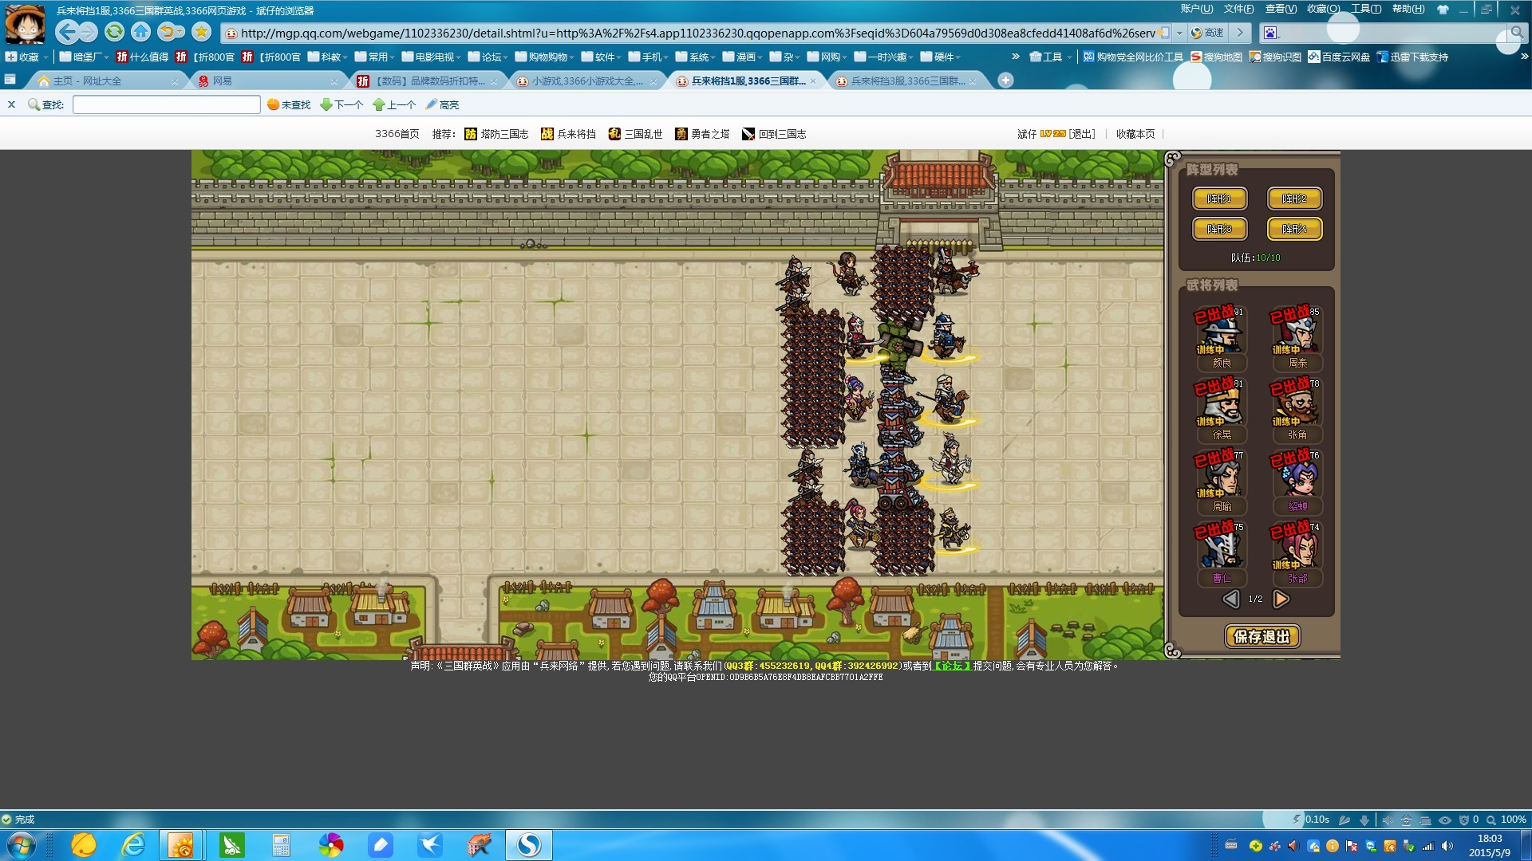The height and width of the screenshot is (861, 1532).
Task: Expand the 工具 toolbar dropdown
Action: click(x=1051, y=57)
